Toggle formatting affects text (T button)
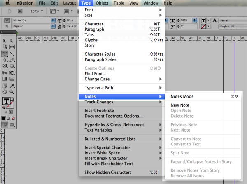Viewport: 247px width, 184px height. pyautogui.click(x=11, y=112)
